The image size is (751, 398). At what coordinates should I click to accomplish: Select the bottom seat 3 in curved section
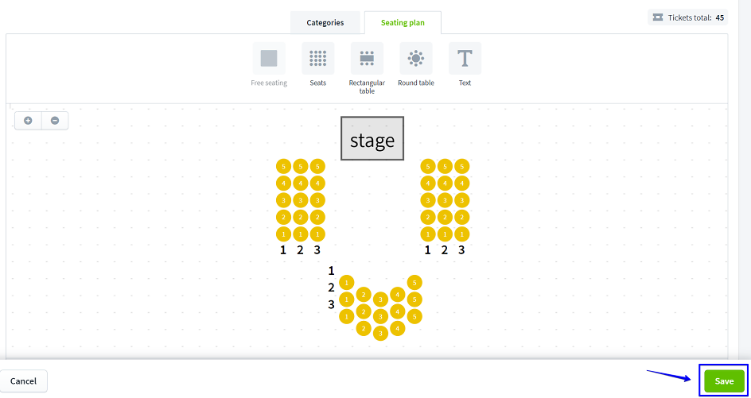(x=380, y=333)
